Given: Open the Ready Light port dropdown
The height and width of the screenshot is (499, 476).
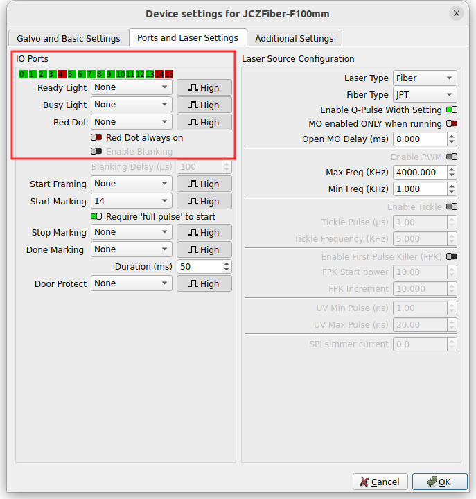Looking at the screenshot, I should [132, 87].
